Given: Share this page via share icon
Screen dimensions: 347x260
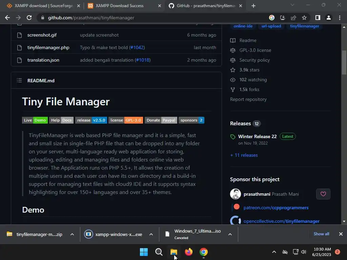Looking at the screenshot, I should [x=293, y=18].
